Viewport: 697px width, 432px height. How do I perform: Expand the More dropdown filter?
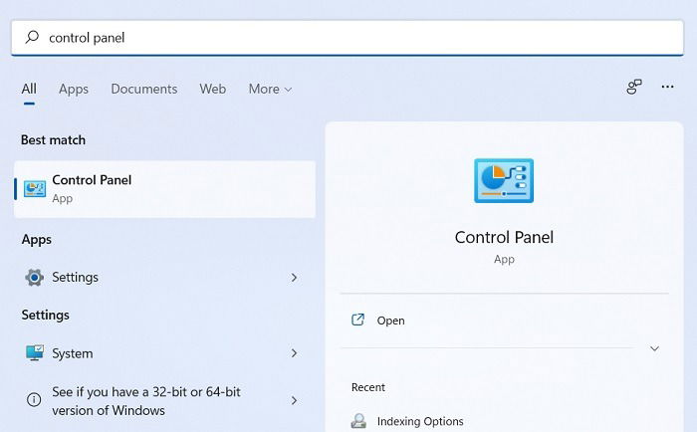tap(270, 89)
